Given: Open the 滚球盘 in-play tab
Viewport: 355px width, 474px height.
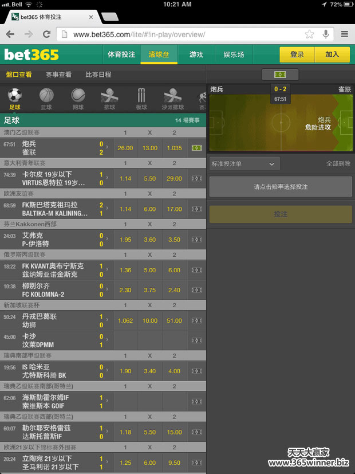Looking at the screenshot, I should click(x=159, y=54).
